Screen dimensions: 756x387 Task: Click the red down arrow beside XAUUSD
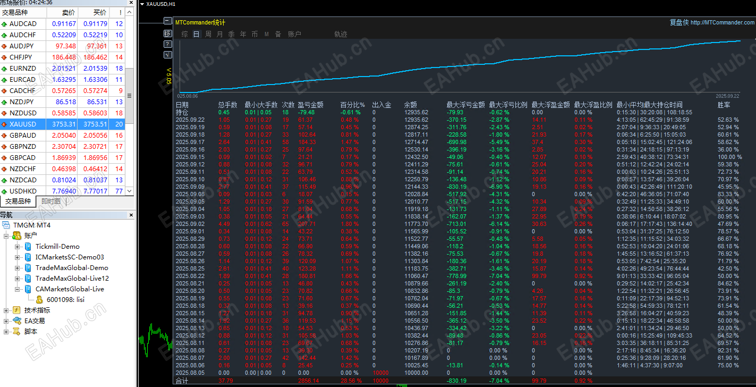[x=4, y=124]
